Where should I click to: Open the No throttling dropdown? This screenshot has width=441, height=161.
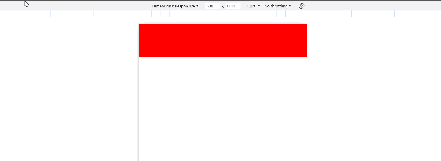(x=278, y=6)
